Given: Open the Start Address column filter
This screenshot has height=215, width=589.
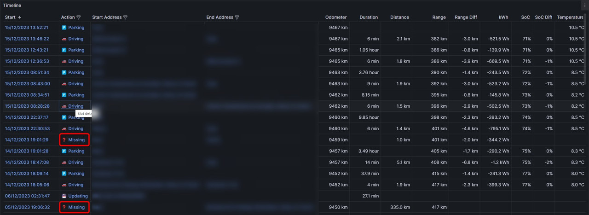Looking at the screenshot, I should click(x=126, y=17).
